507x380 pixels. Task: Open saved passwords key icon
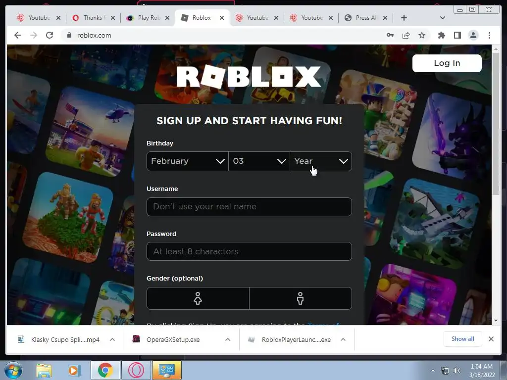[390, 35]
